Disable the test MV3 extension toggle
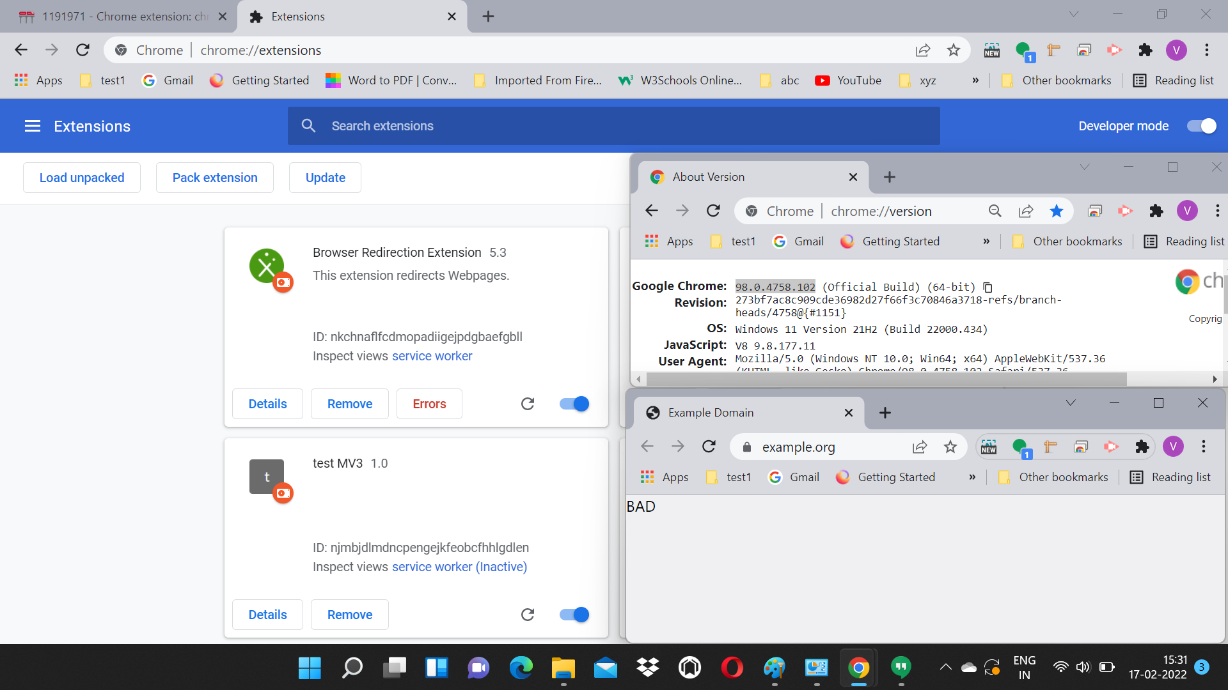The height and width of the screenshot is (690, 1228). point(574,615)
